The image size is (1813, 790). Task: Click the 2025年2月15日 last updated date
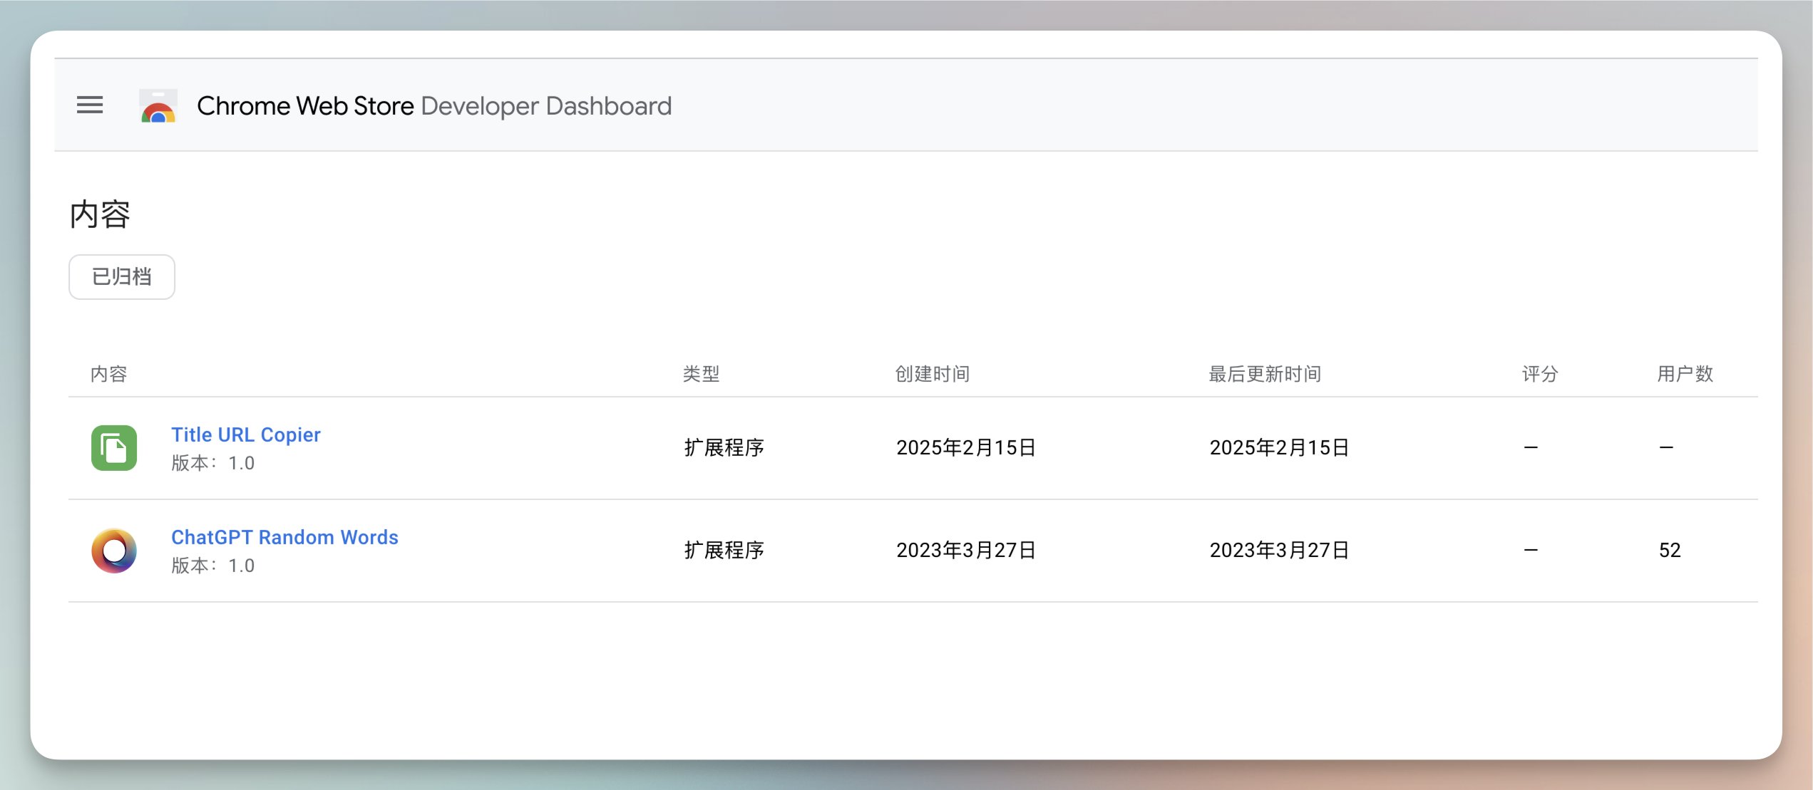pos(1280,448)
